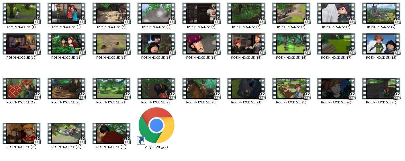This screenshot has height=161, width=405.
Task: Select the ROBIN-HOOD SE (17) video file icon
Action: click(x=336, y=44)
